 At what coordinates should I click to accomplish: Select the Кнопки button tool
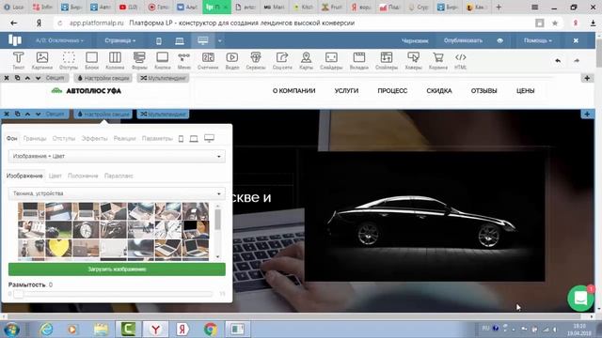(163, 60)
